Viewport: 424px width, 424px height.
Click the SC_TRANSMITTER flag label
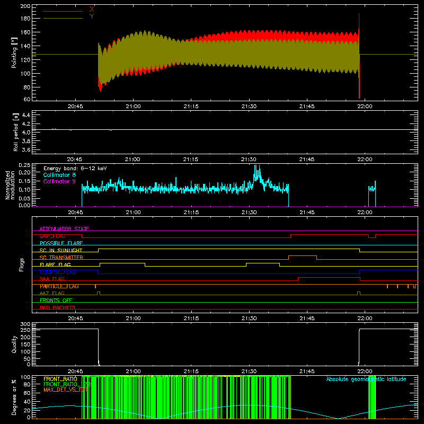point(61,258)
